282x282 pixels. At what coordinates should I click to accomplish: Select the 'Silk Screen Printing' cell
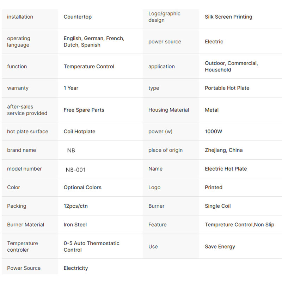(x=228, y=17)
